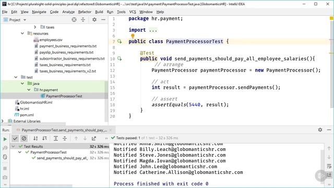Click the Tests passed: 1 status text
Viewport: 334px width, 188px height.
tap(128, 138)
